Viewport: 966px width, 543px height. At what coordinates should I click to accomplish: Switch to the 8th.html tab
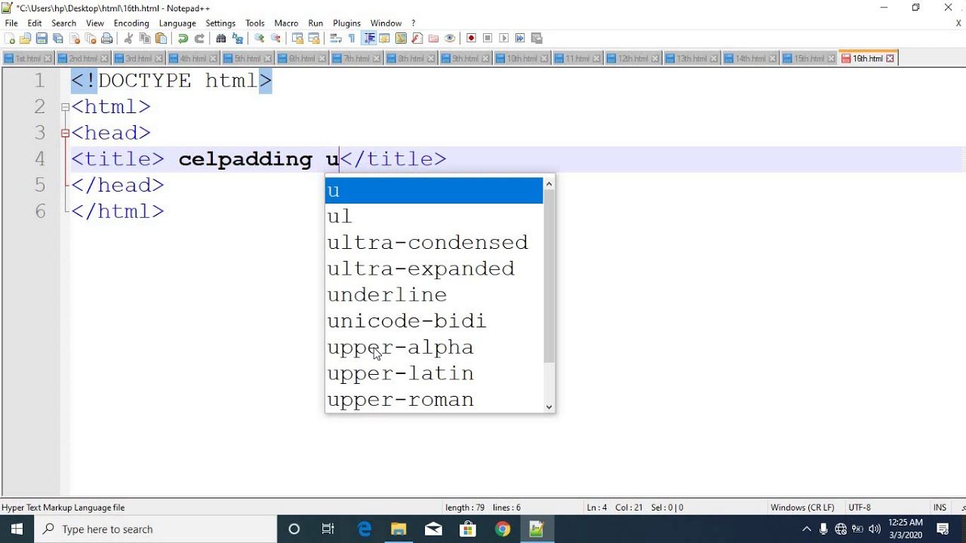click(x=411, y=59)
